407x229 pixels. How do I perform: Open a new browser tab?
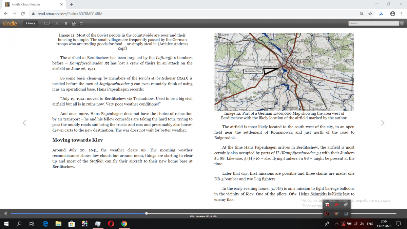(x=72, y=4)
